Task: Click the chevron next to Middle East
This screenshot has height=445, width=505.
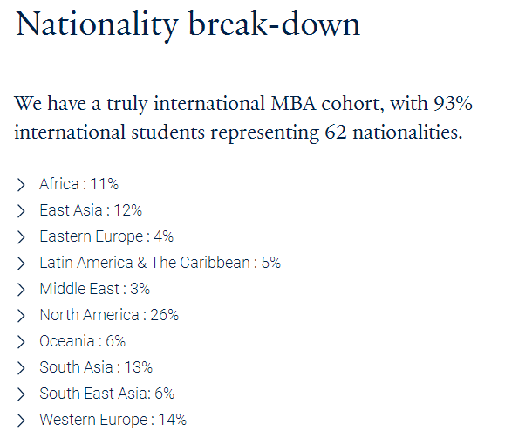Action: [21, 290]
